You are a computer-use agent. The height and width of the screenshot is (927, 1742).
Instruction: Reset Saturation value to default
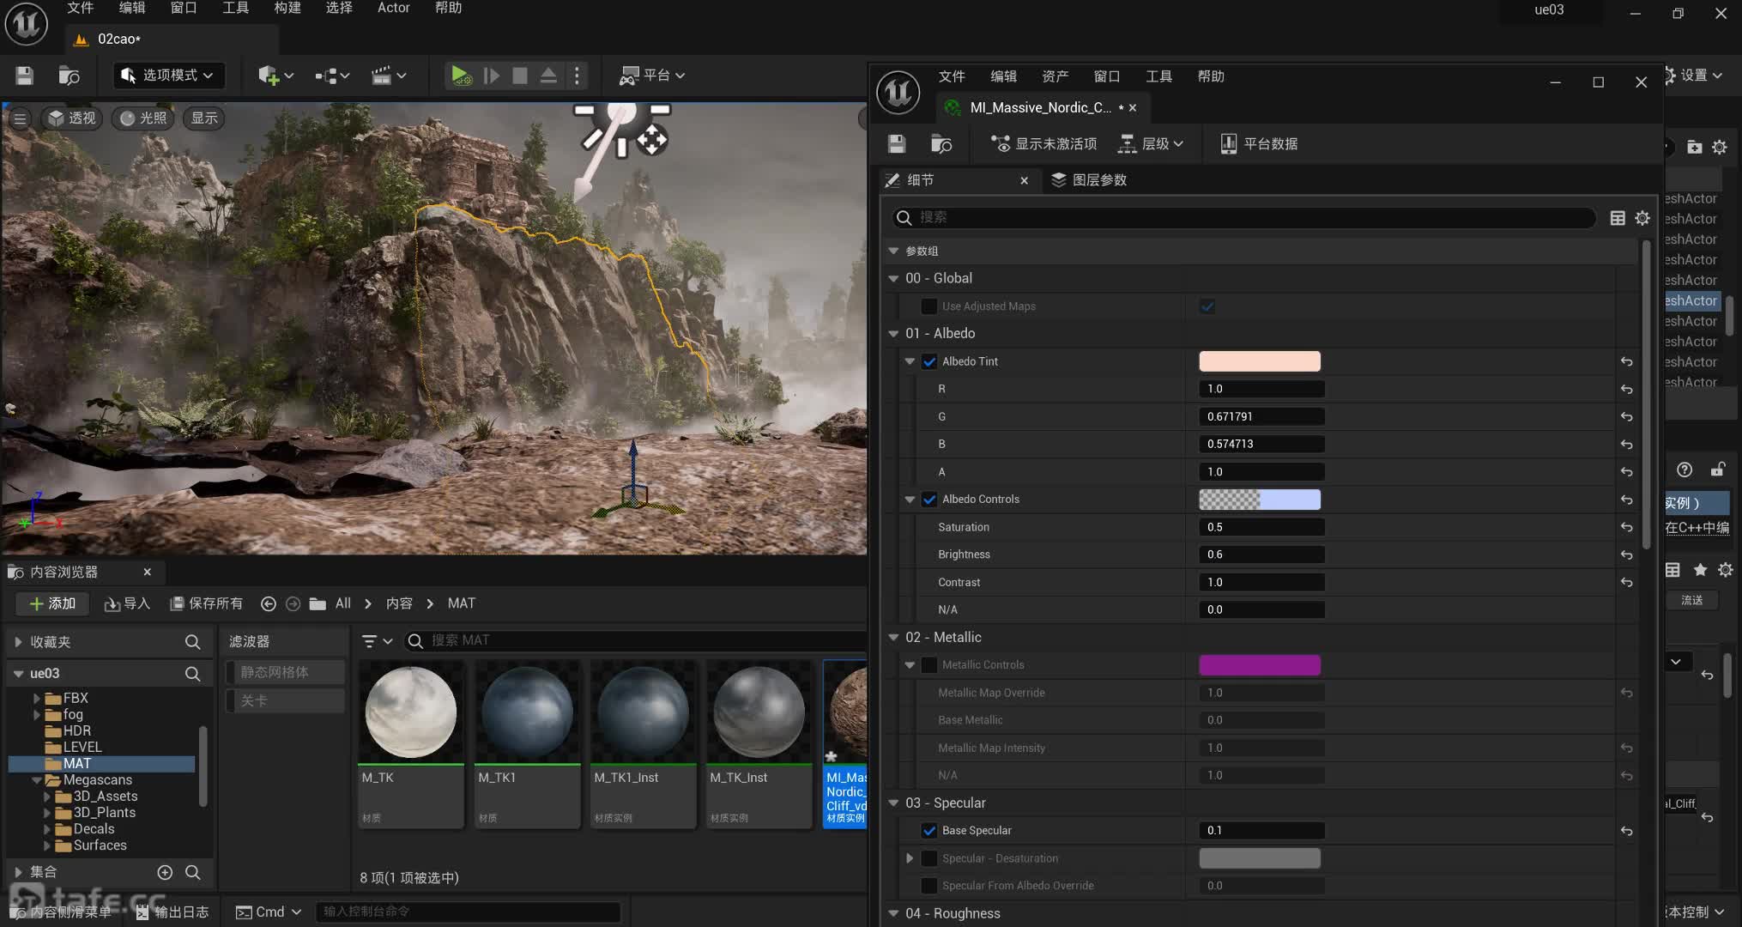[1626, 528]
